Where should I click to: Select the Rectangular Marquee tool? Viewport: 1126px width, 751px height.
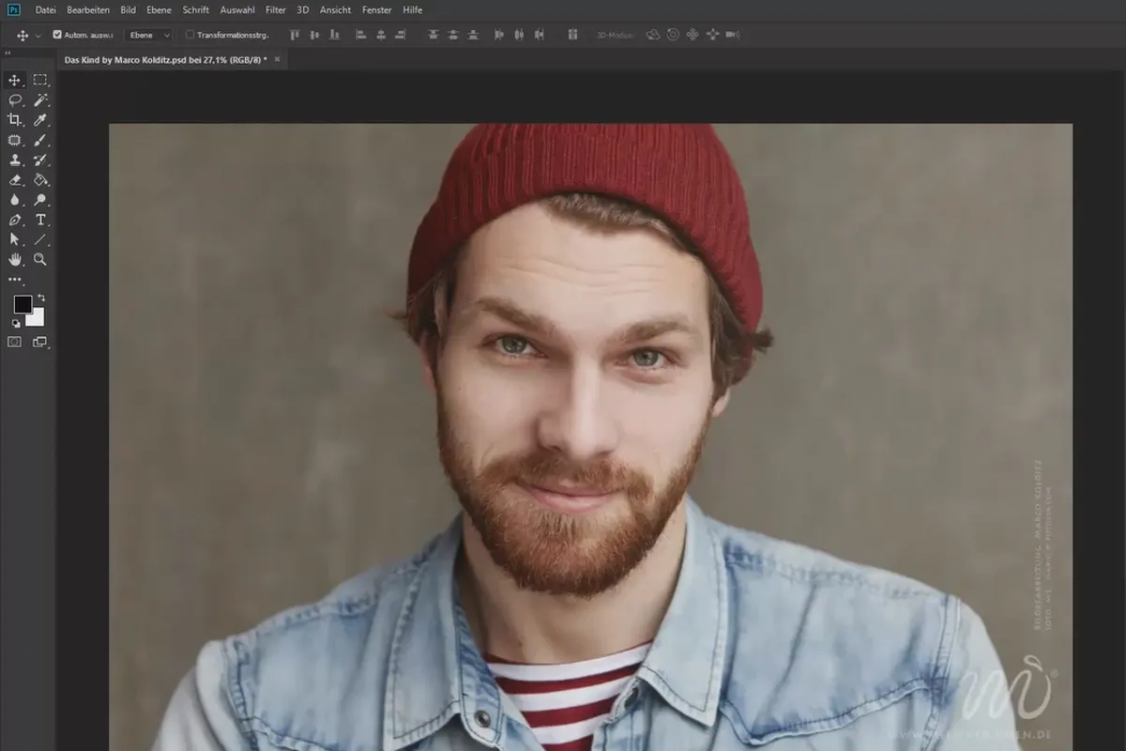point(40,80)
